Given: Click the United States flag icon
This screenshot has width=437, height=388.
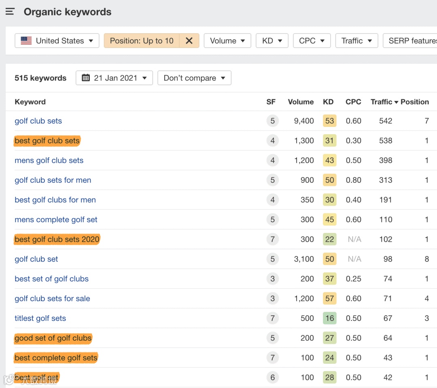Looking at the screenshot, I should point(26,41).
